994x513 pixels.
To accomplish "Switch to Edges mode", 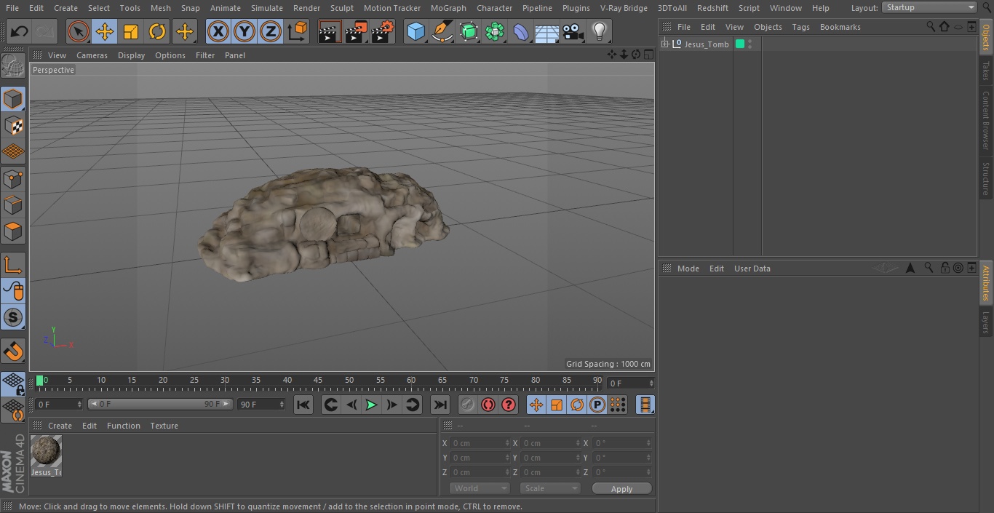I will click(13, 205).
